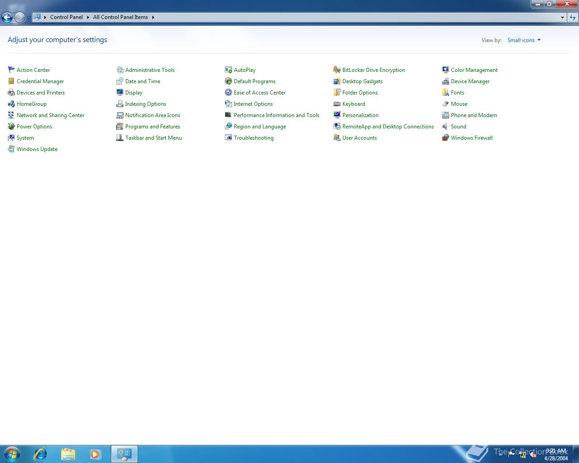The width and height of the screenshot is (579, 463).
Task: Click the BitLocker Drive Encryption icon
Action: (x=337, y=70)
